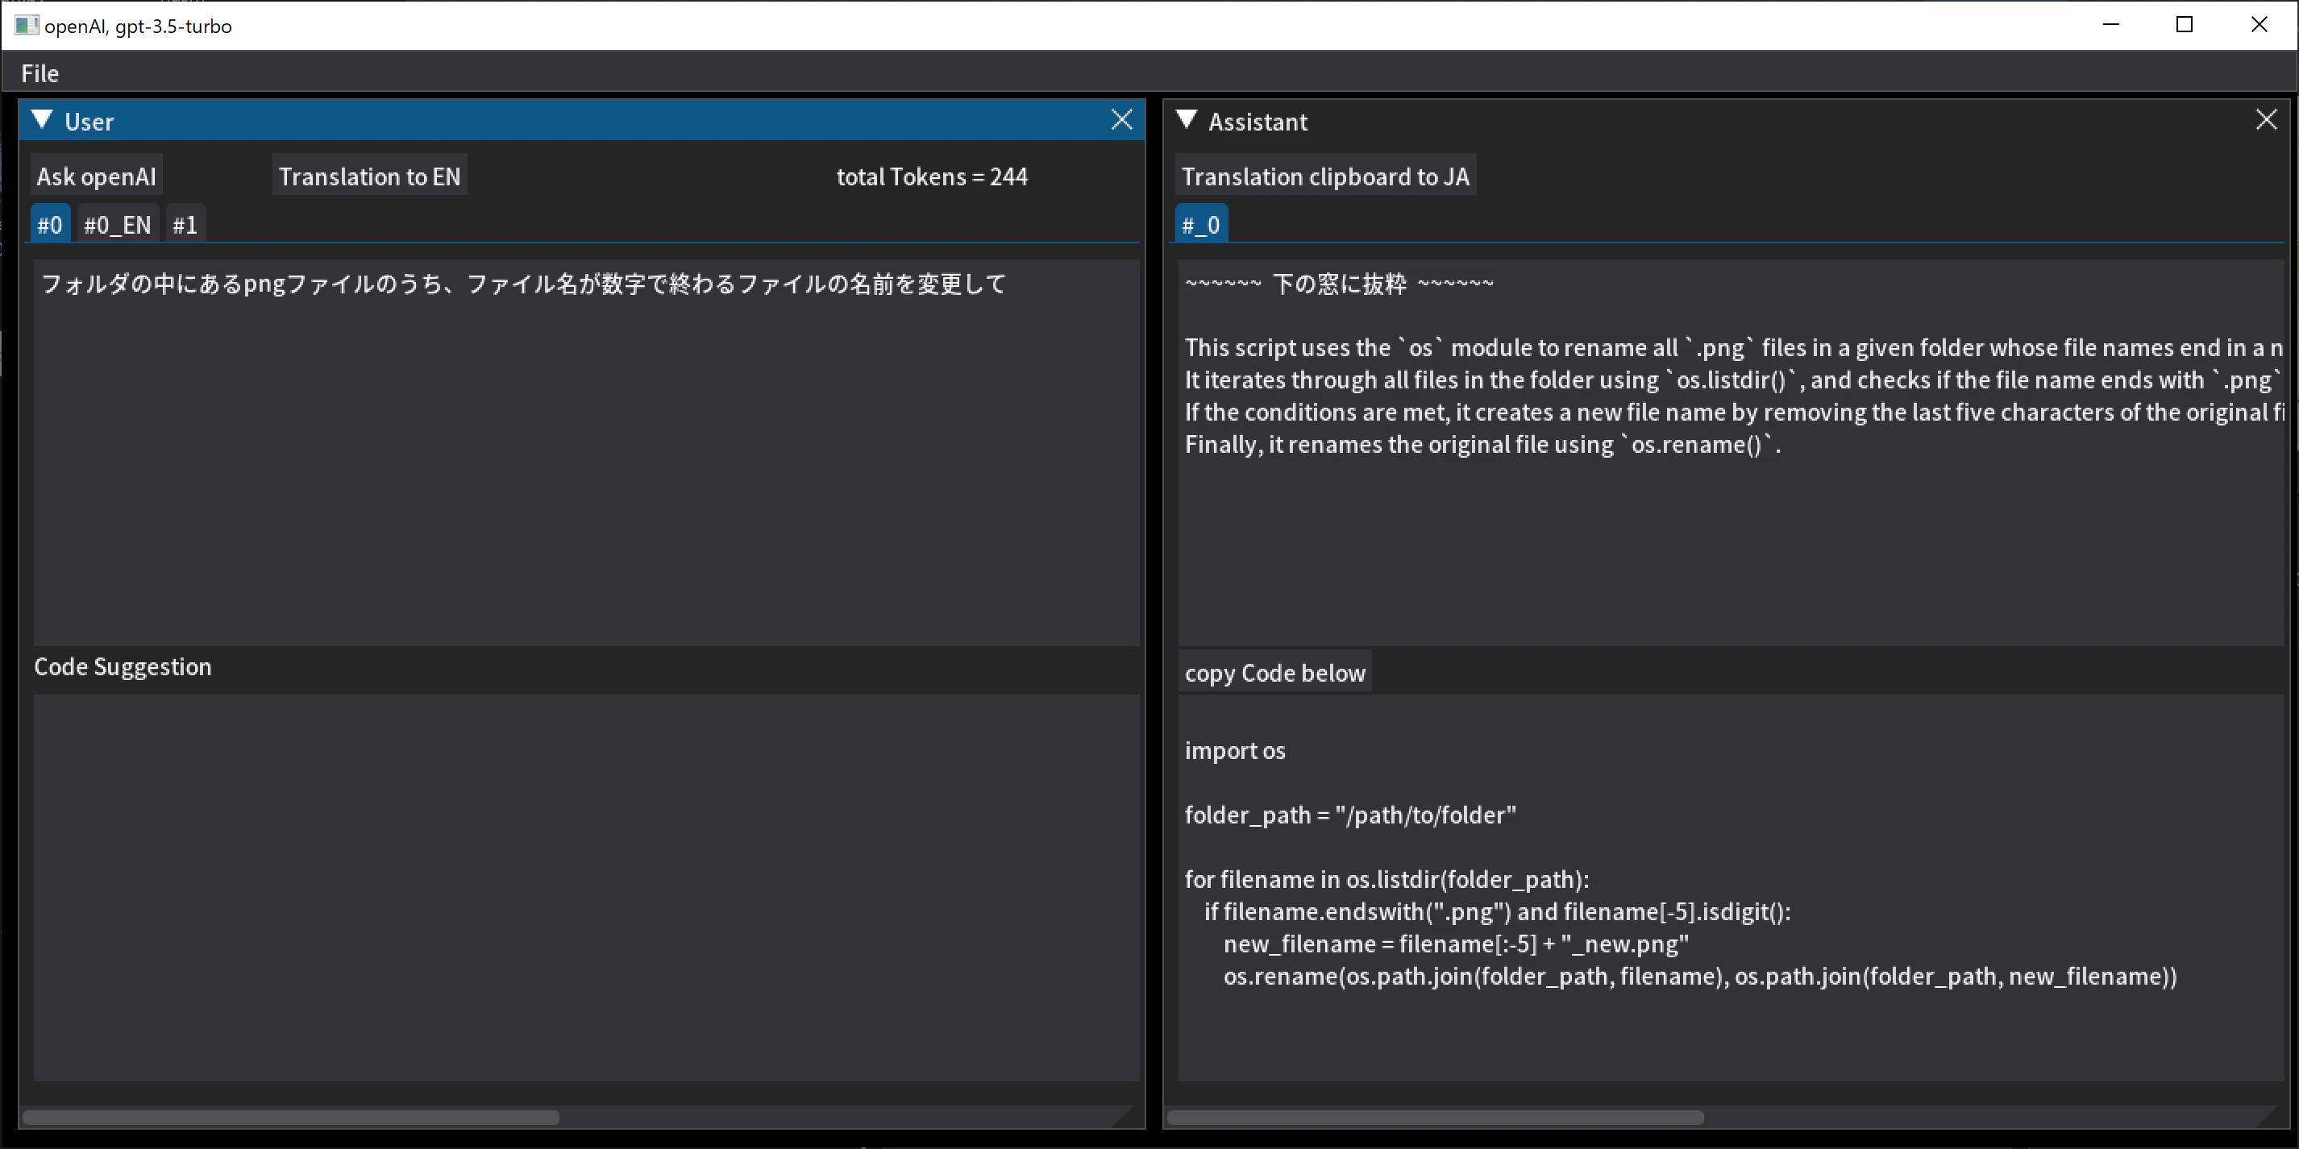The width and height of the screenshot is (2299, 1149).
Task: Click the User panel horizontal scrollbar
Action: click(291, 1118)
